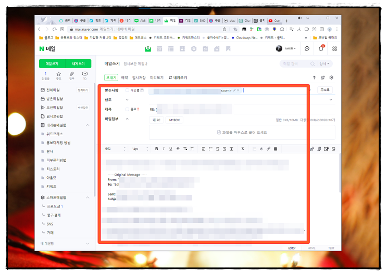Open the address book contact icon in header

pyautogui.click(x=182, y=49)
